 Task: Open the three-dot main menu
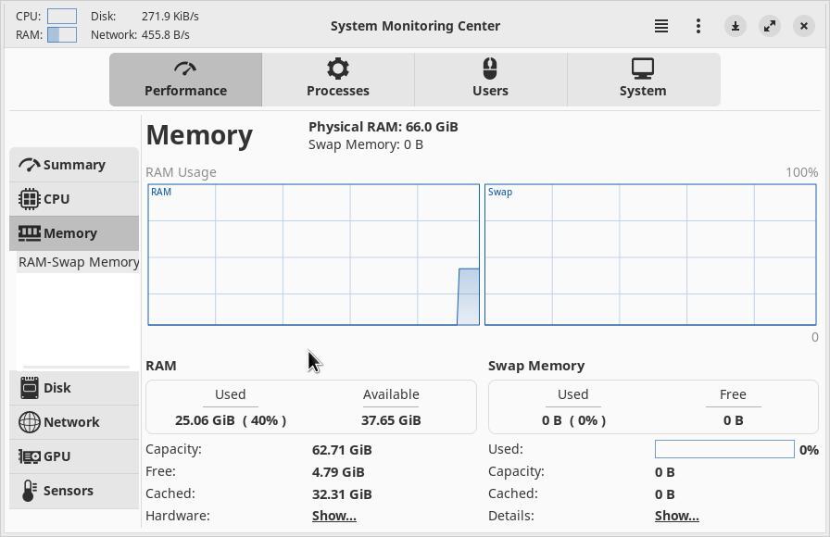698,26
